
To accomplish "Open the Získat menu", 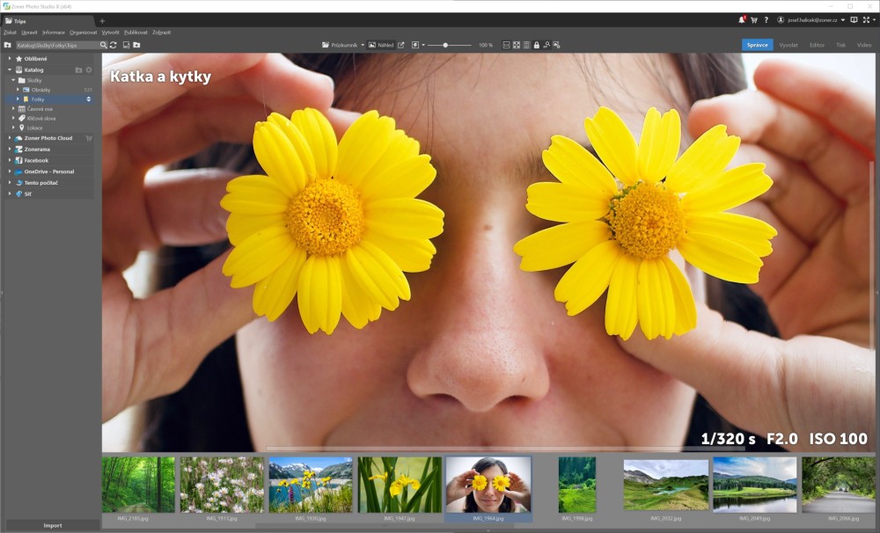I will coord(10,33).
